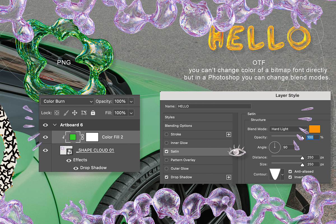This screenshot has height=224, width=336.
Task: Click the Satin Opacity value field
Action: [x=313, y=137]
